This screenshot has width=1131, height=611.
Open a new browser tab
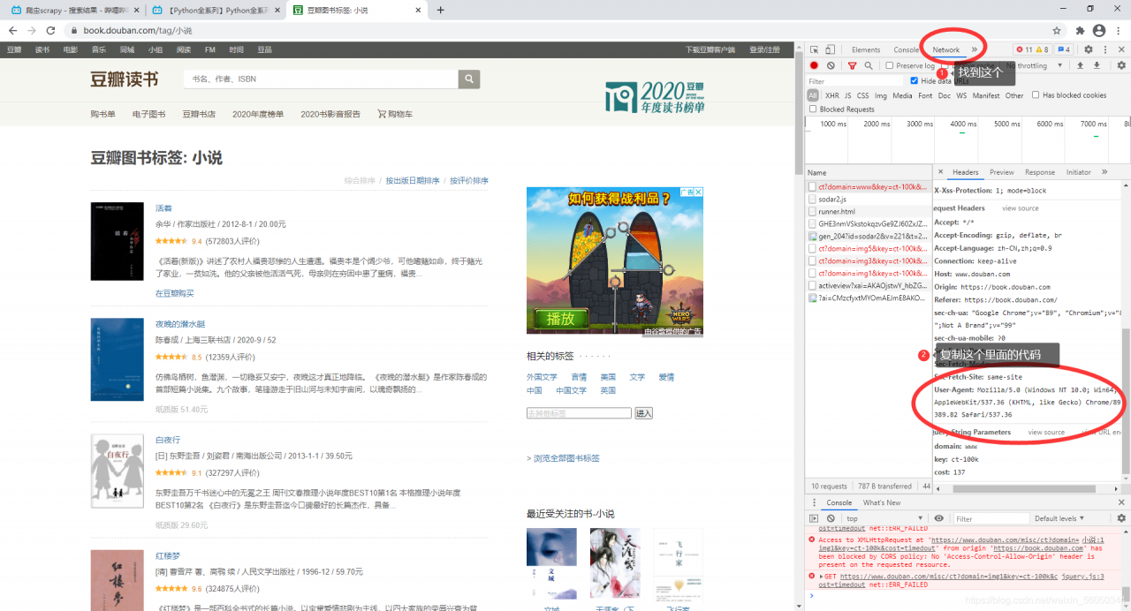[440, 10]
